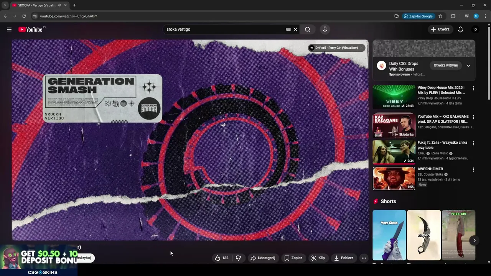Open the 'Very Clean' Short
Viewport: 491px width, 276px height.
(389, 235)
